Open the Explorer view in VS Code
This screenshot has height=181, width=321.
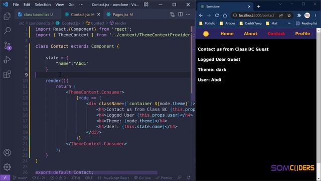[x=7, y=16]
